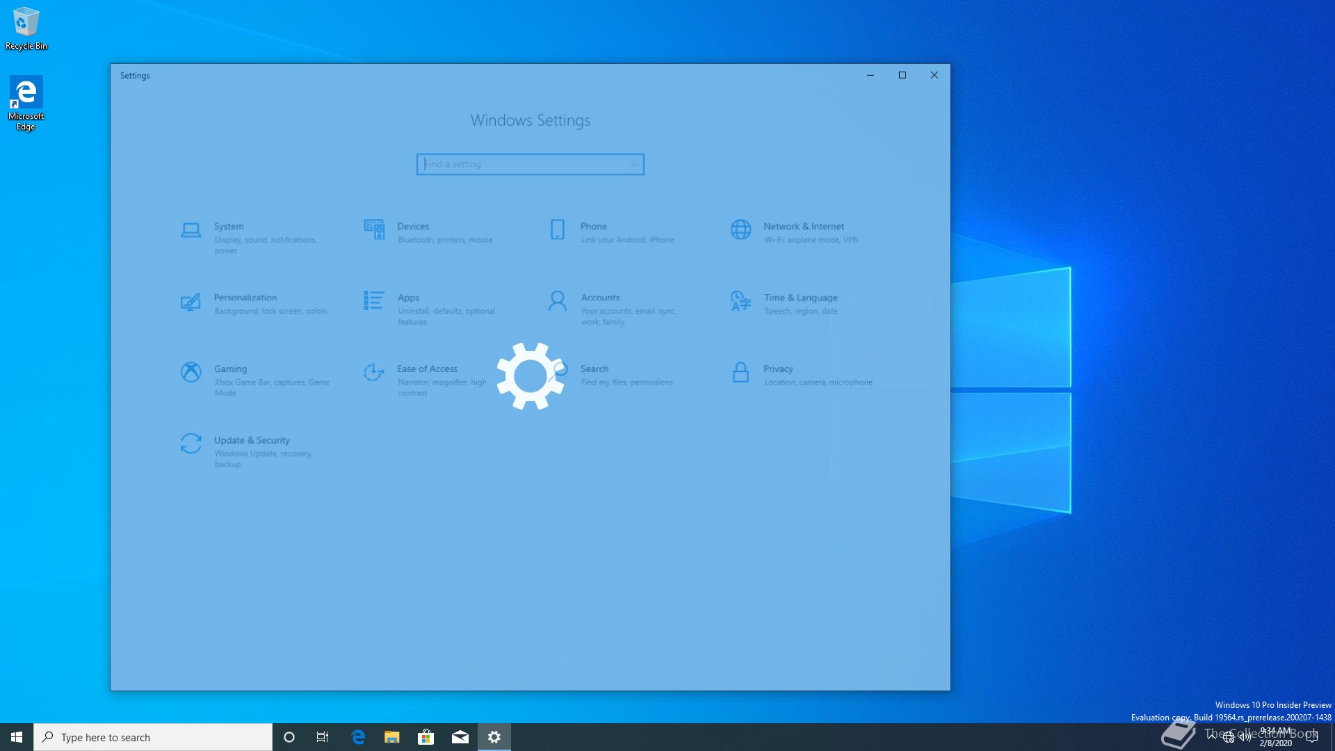Launch Cortana from the taskbar circle
The width and height of the screenshot is (1335, 751).
point(289,737)
